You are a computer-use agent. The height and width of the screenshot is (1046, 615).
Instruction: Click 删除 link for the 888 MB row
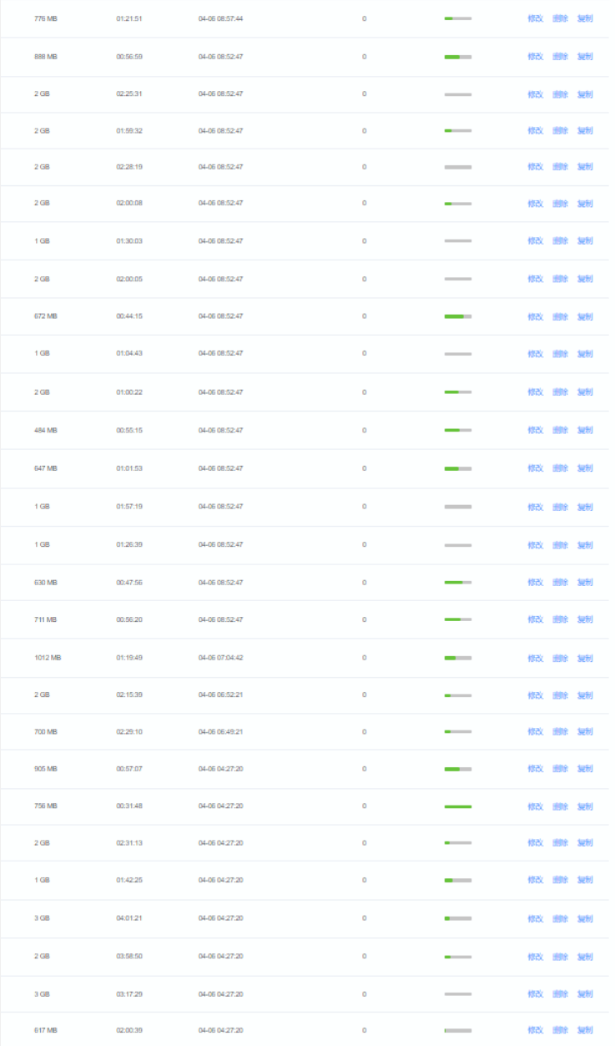(560, 57)
